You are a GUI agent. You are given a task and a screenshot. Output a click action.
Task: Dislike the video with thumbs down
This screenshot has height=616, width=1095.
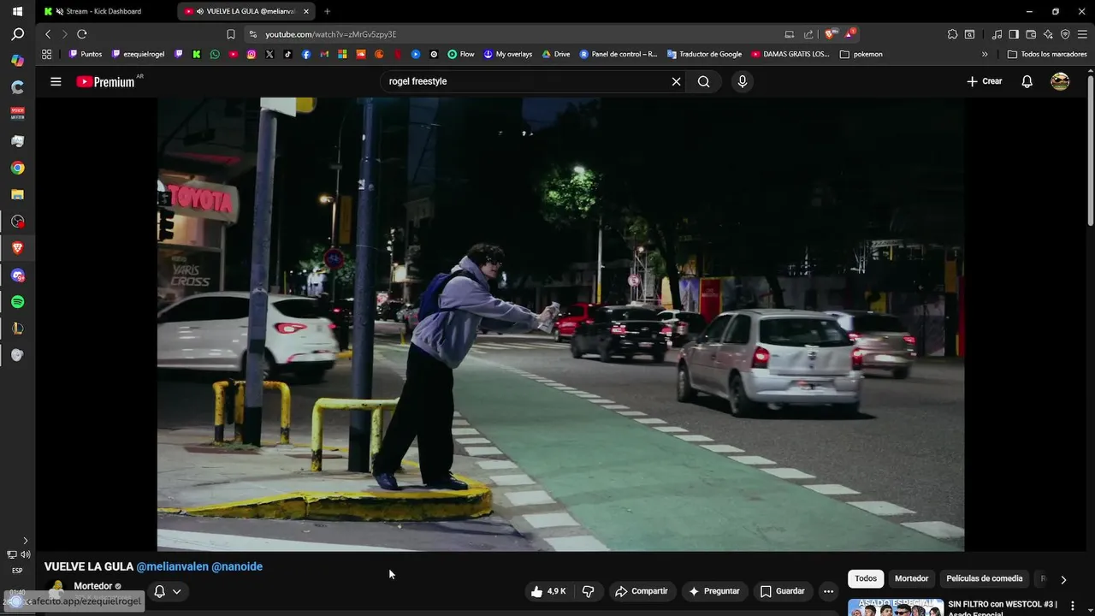pyautogui.click(x=588, y=591)
